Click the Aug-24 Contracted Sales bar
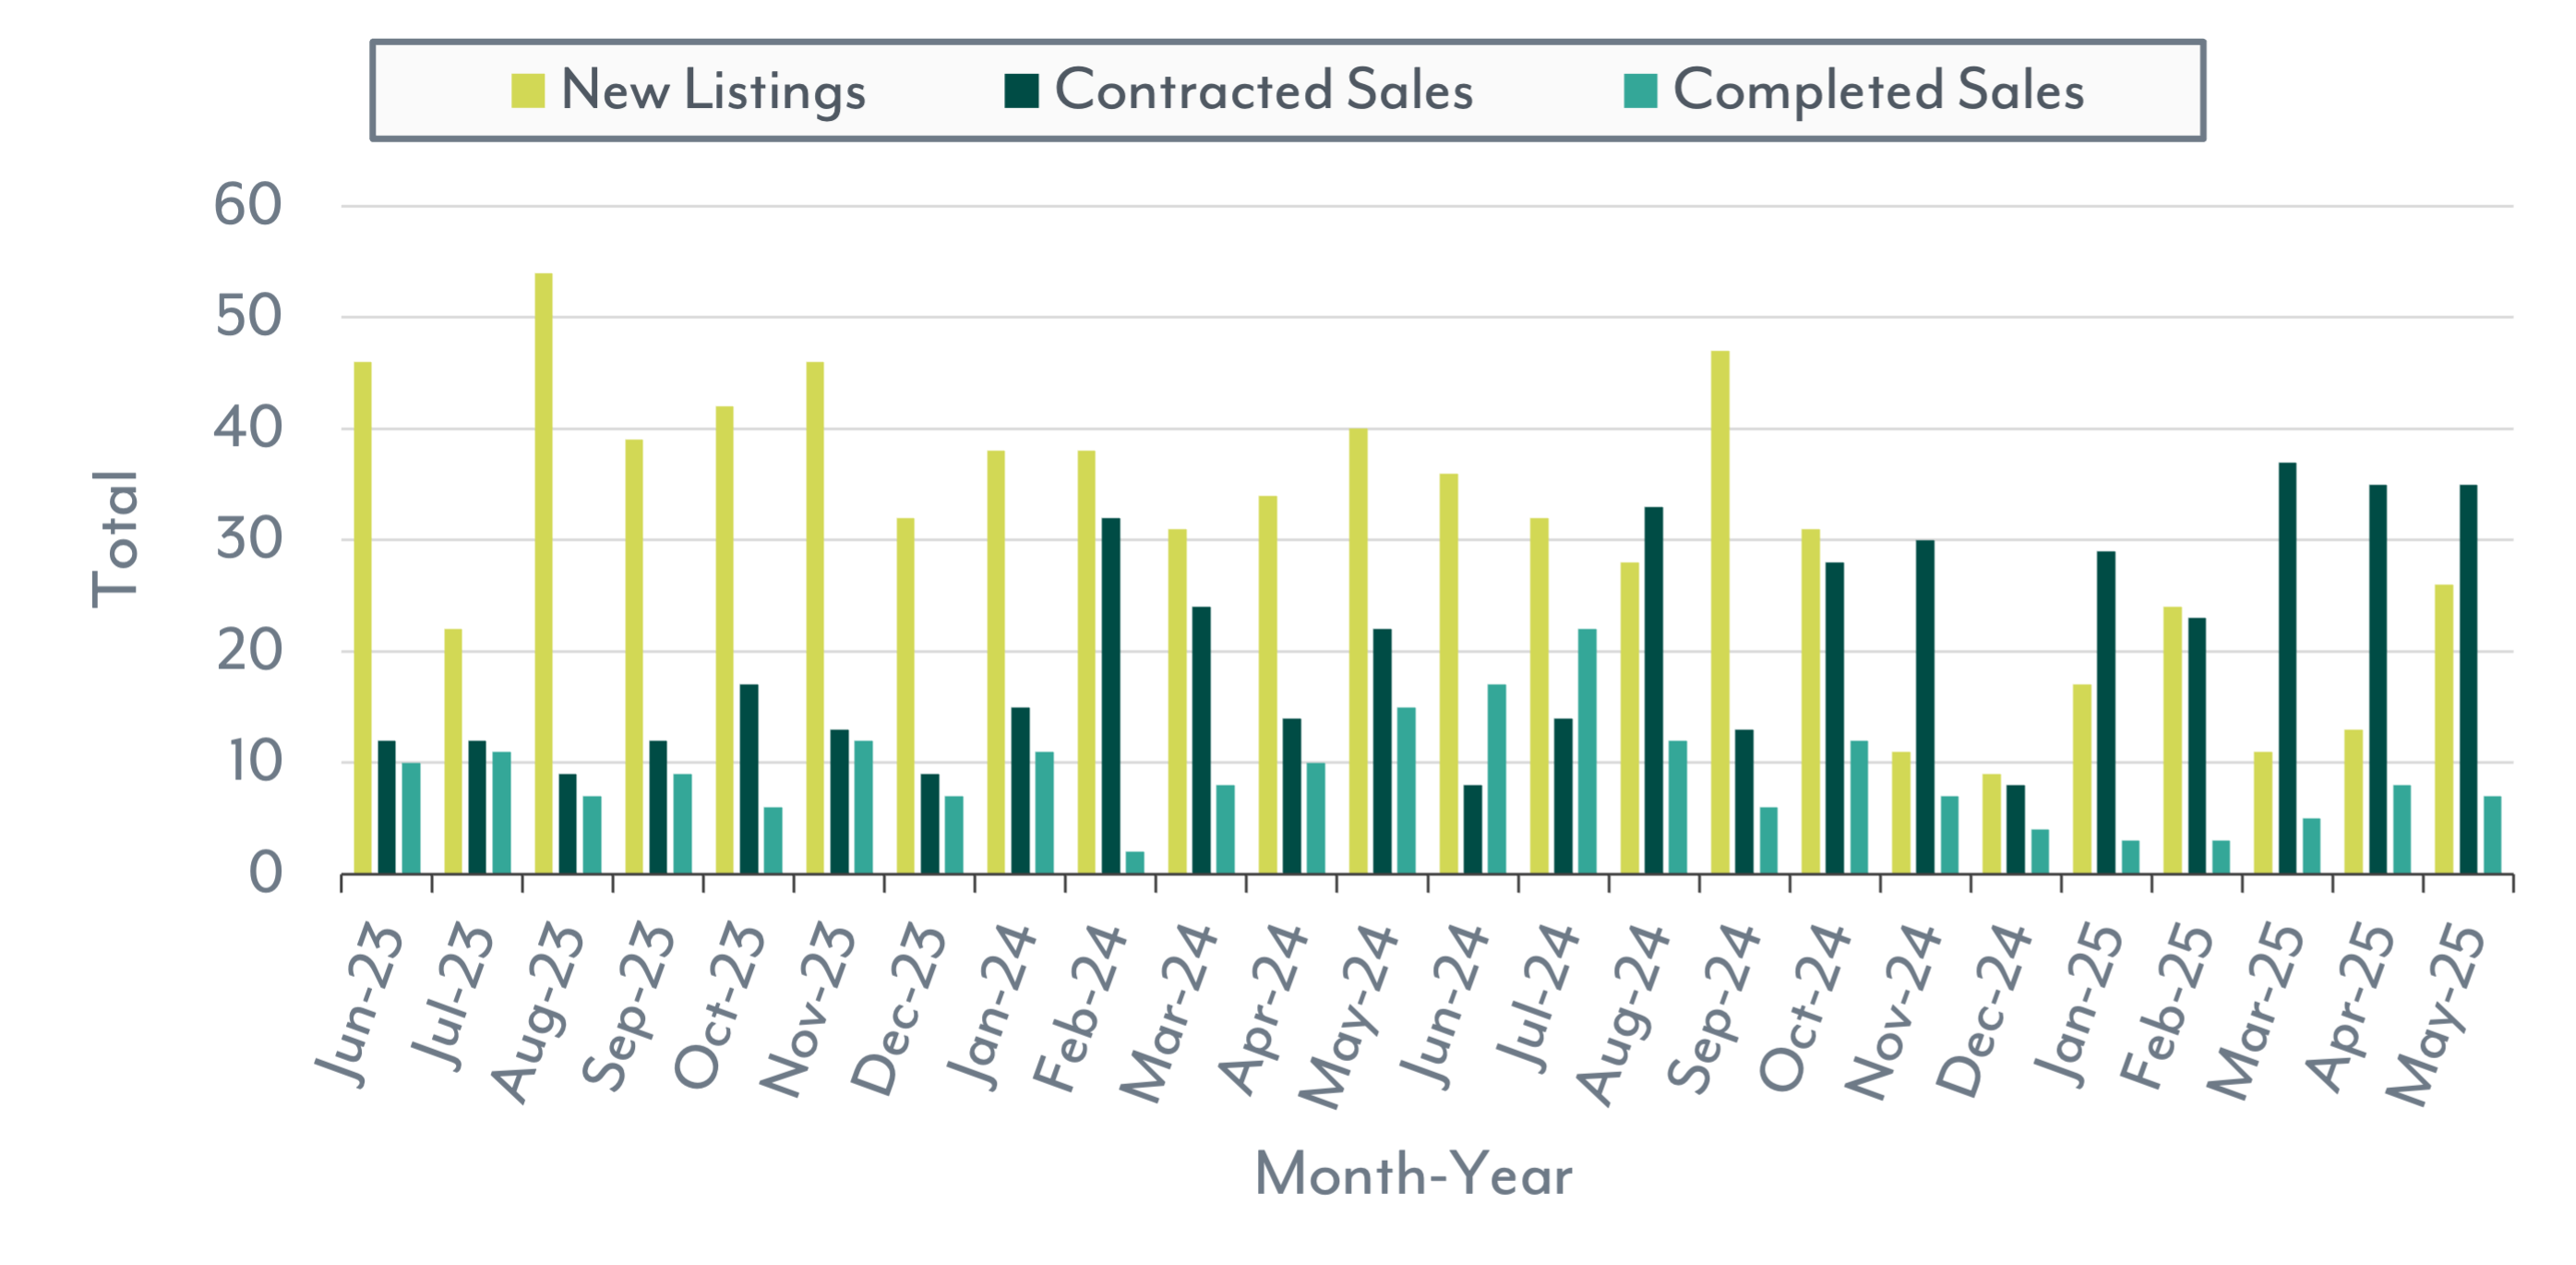This screenshot has width=2576, height=1265. tap(1653, 690)
